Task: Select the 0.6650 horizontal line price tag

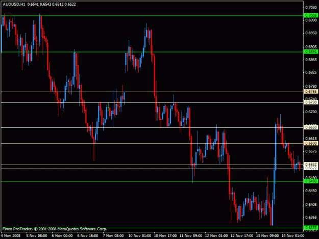Action: 311,127
